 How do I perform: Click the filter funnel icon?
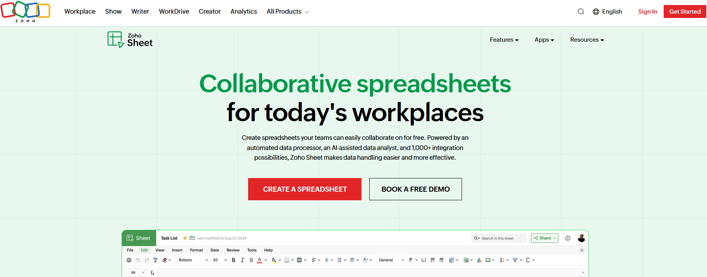click(515, 260)
